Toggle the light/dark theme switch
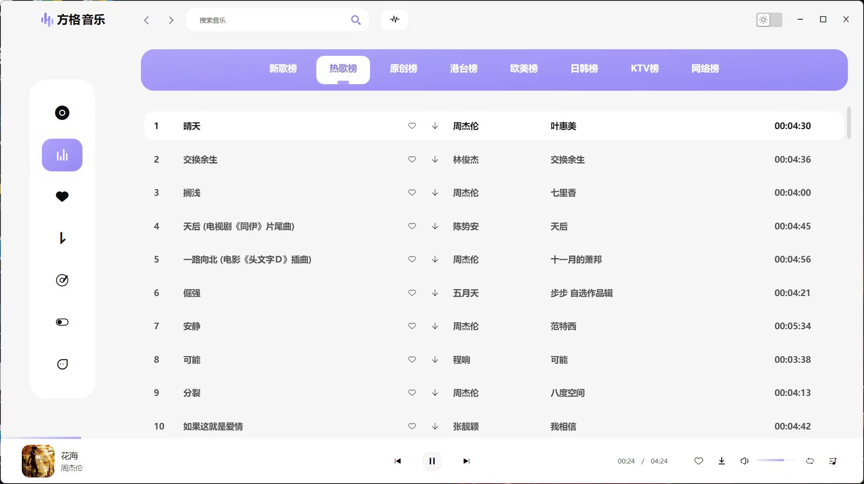Screen dimensions: 864x484 (x=769, y=20)
